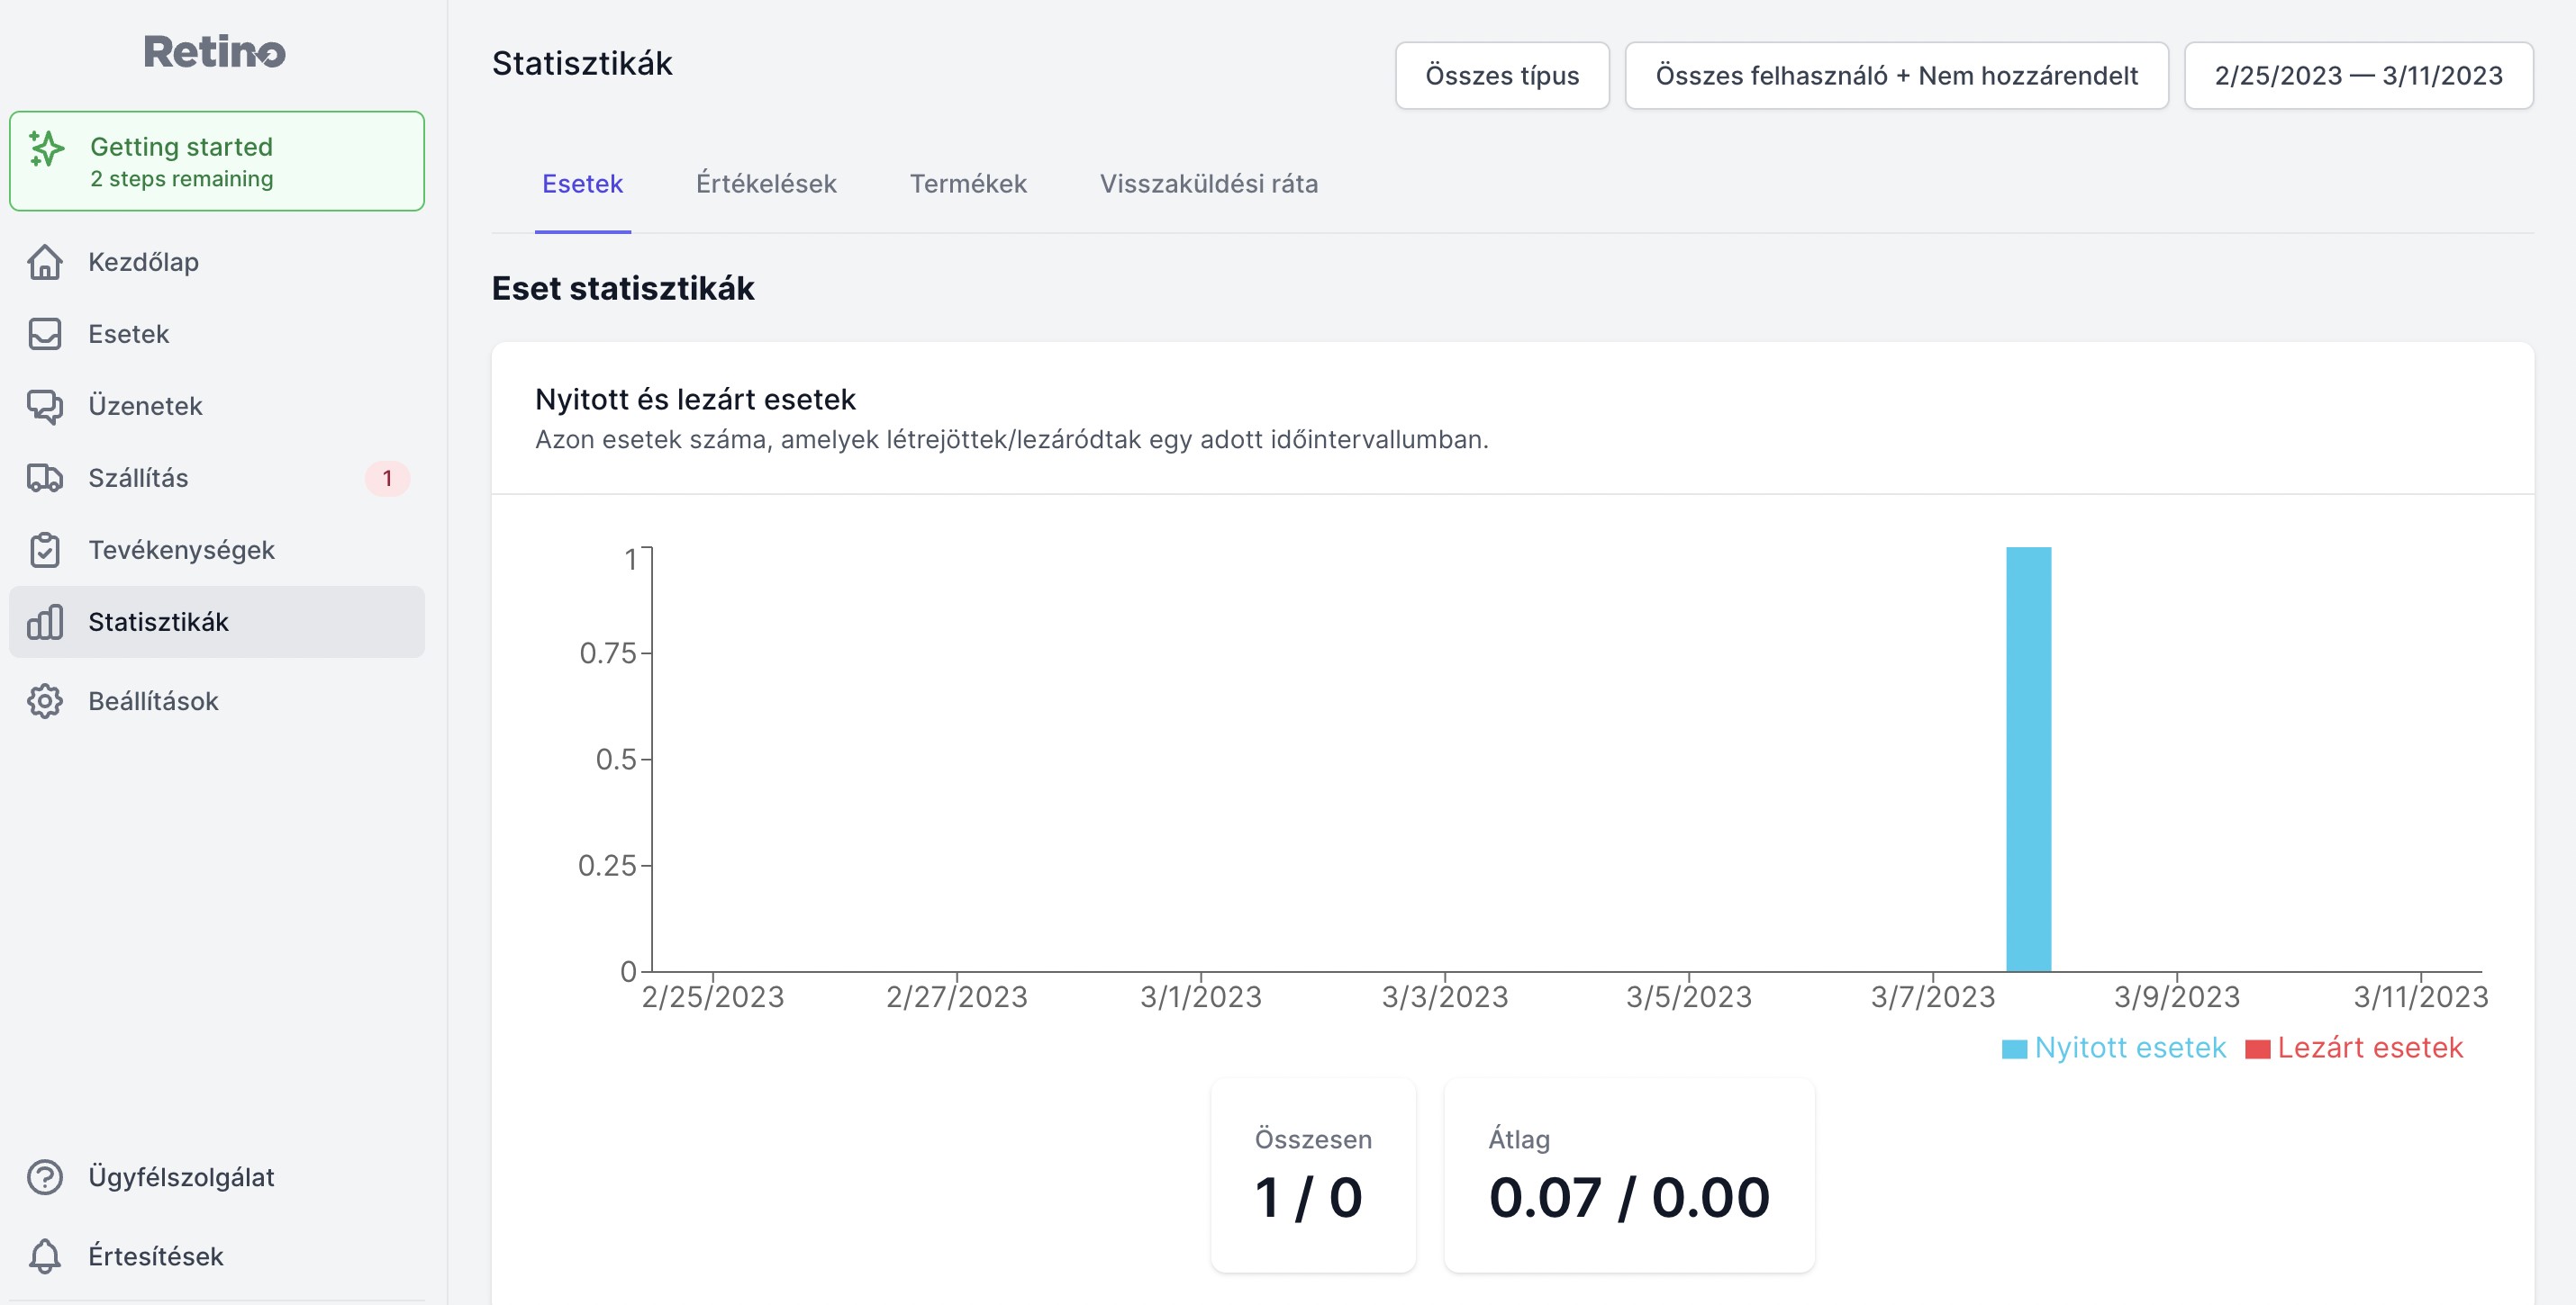Image resolution: width=2576 pixels, height=1305 pixels.
Task: Click the Retino logo
Action: [x=214, y=52]
